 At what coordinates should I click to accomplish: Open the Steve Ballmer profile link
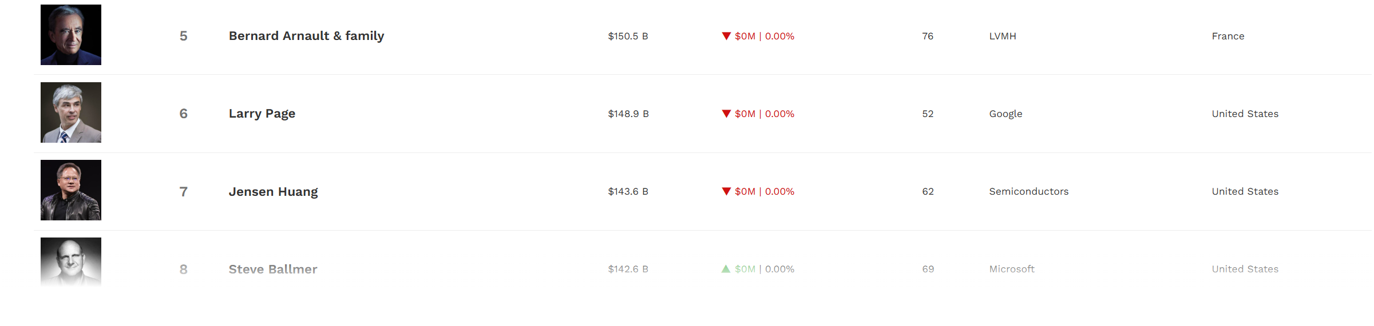(273, 269)
